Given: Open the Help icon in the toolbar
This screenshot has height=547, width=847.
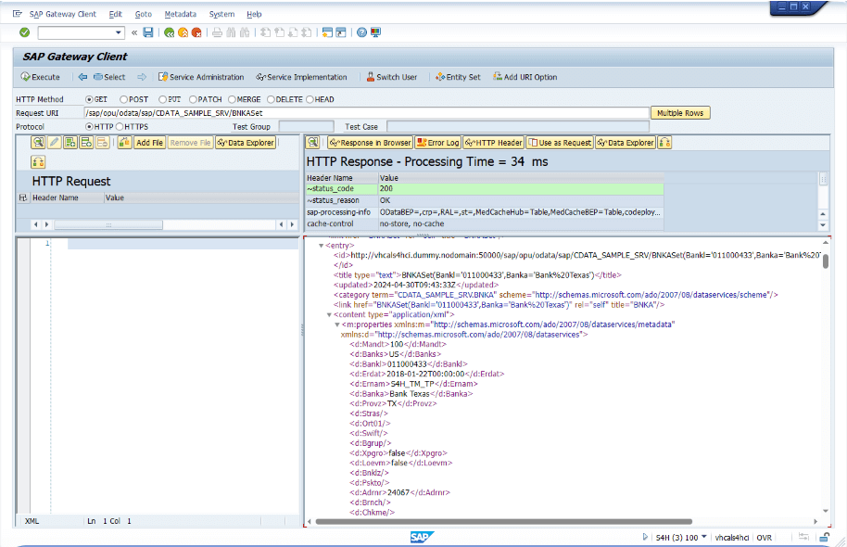Looking at the screenshot, I should (x=361, y=32).
